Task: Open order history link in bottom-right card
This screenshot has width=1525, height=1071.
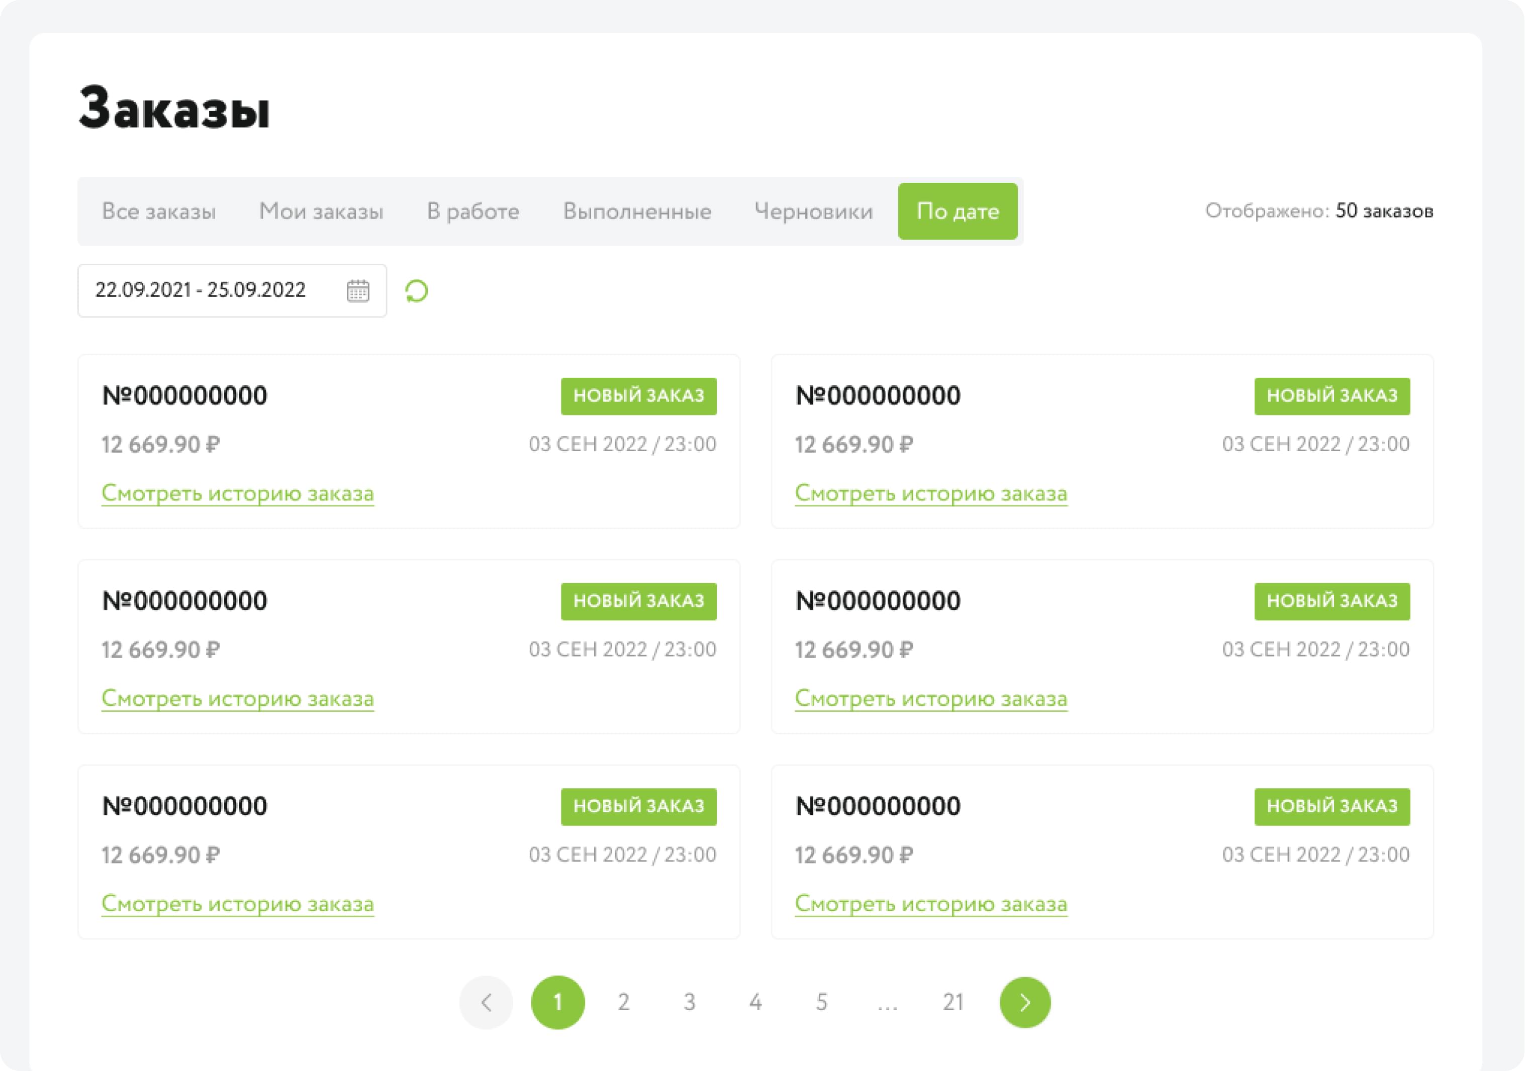Action: pyautogui.click(x=930, y=904)
